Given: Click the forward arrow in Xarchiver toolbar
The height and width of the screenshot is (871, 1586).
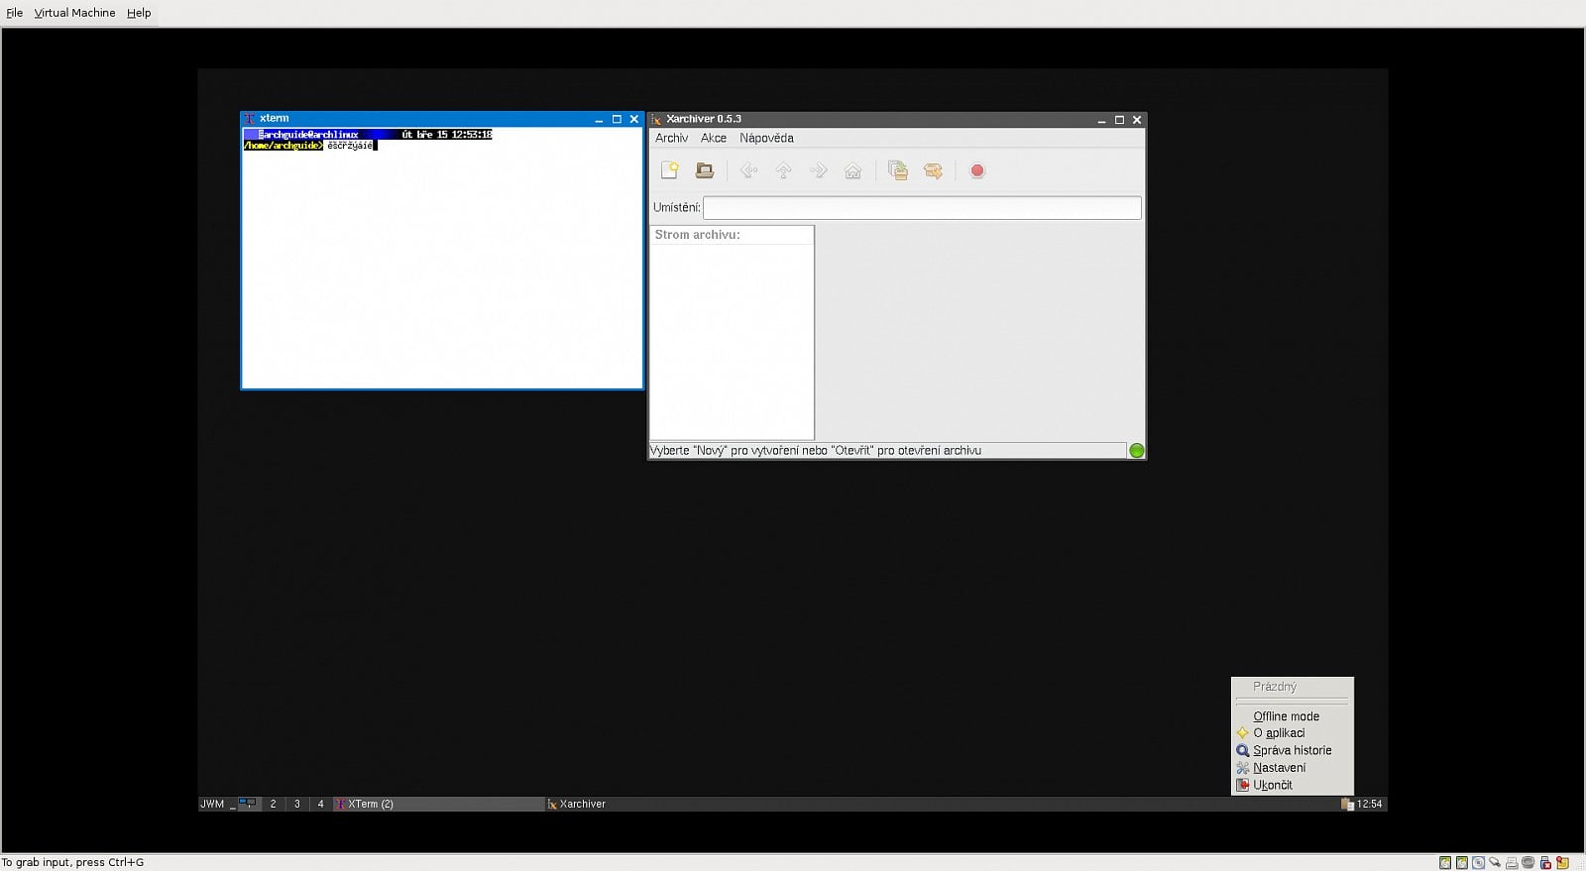Looking at the screenshot, I should [x=819, y=170].
